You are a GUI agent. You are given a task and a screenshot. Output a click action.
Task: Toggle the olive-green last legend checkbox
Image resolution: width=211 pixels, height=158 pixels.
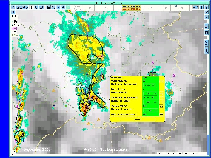[13, 35]
